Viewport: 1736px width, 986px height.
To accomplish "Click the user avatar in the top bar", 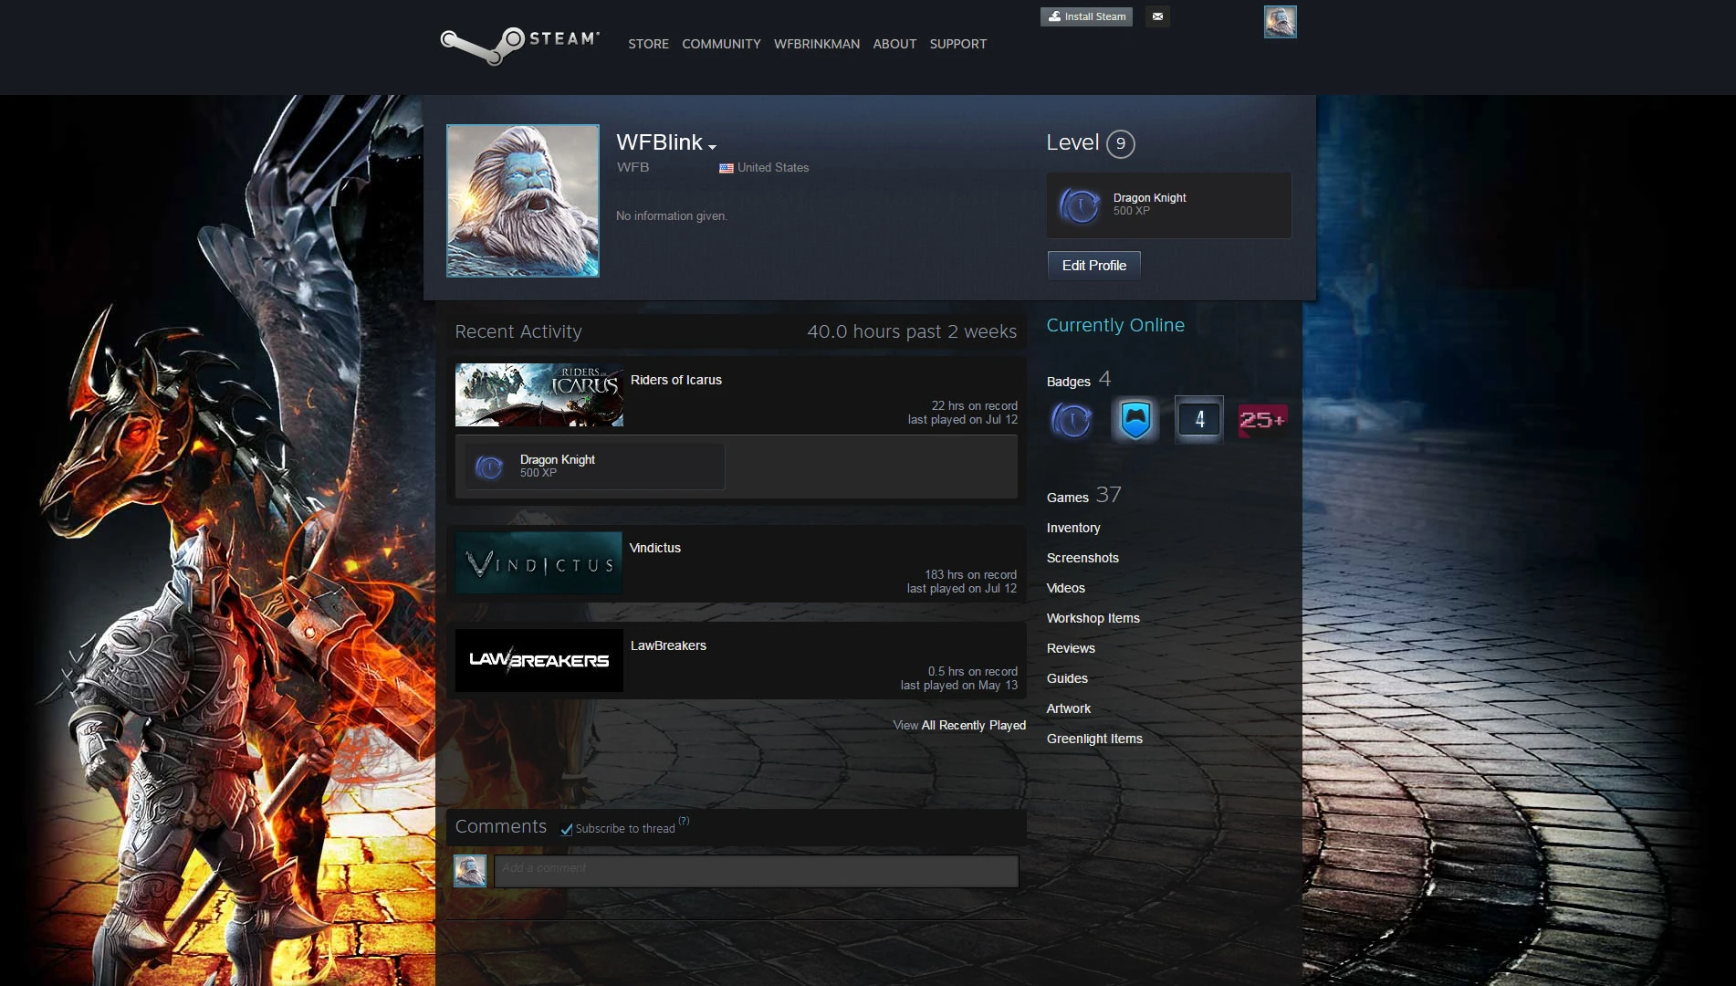I will point(1280,22).
